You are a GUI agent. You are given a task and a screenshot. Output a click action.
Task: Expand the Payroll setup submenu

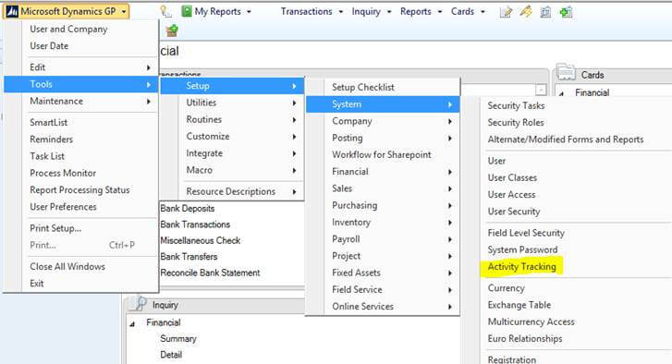tap(383, 239)
